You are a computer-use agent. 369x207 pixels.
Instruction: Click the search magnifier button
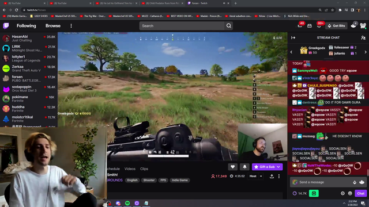(229, 26)
